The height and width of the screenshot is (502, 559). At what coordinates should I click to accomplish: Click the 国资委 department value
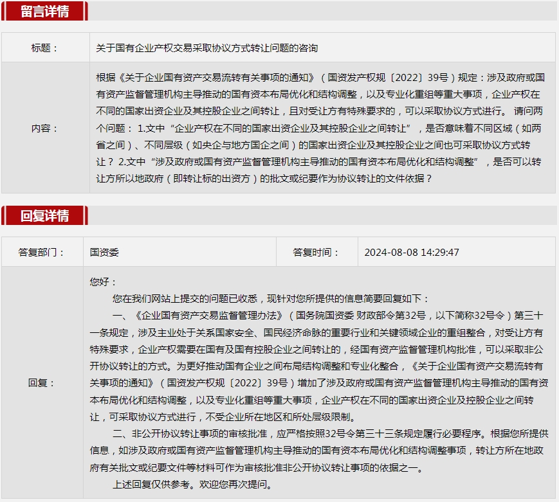point(104,252)
